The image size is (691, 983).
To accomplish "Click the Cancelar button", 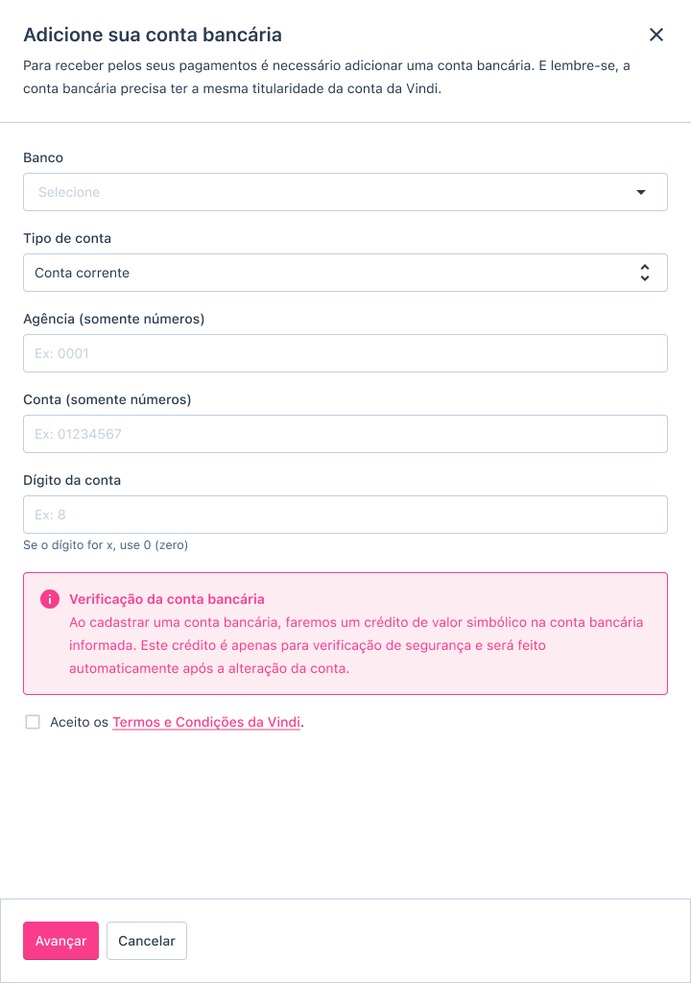I will (x=147, y=941).
